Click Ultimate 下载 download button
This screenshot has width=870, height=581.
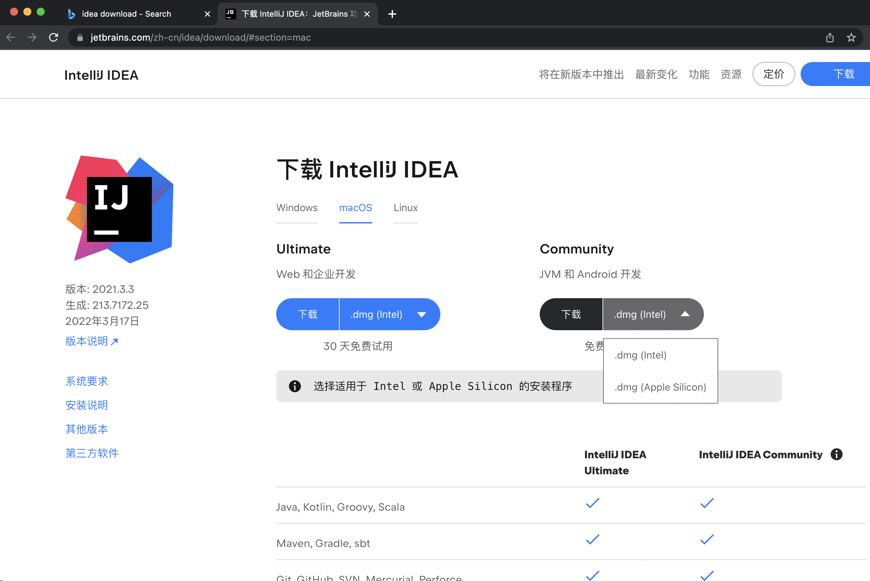[308, 314]
